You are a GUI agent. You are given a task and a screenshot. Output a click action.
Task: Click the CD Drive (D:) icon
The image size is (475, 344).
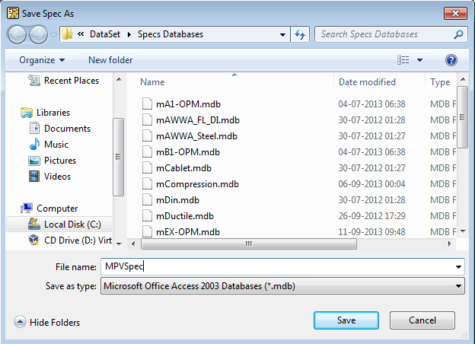click(x=34, y=240)
